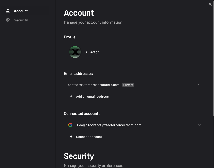Image resolution: width=214 pixels, height=168 pixels.
Task: Click the plus icon beside Connect account
Action: pos(71,137)
